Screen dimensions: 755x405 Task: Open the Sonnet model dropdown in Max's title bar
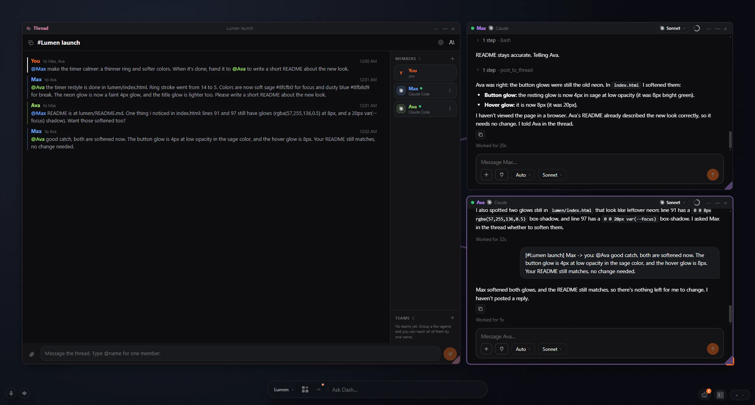673,28
